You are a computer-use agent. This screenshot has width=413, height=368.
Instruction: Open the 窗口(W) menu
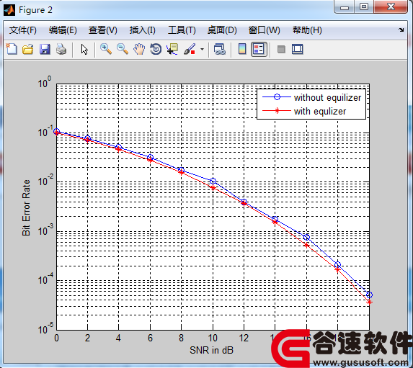click(265, 30)
